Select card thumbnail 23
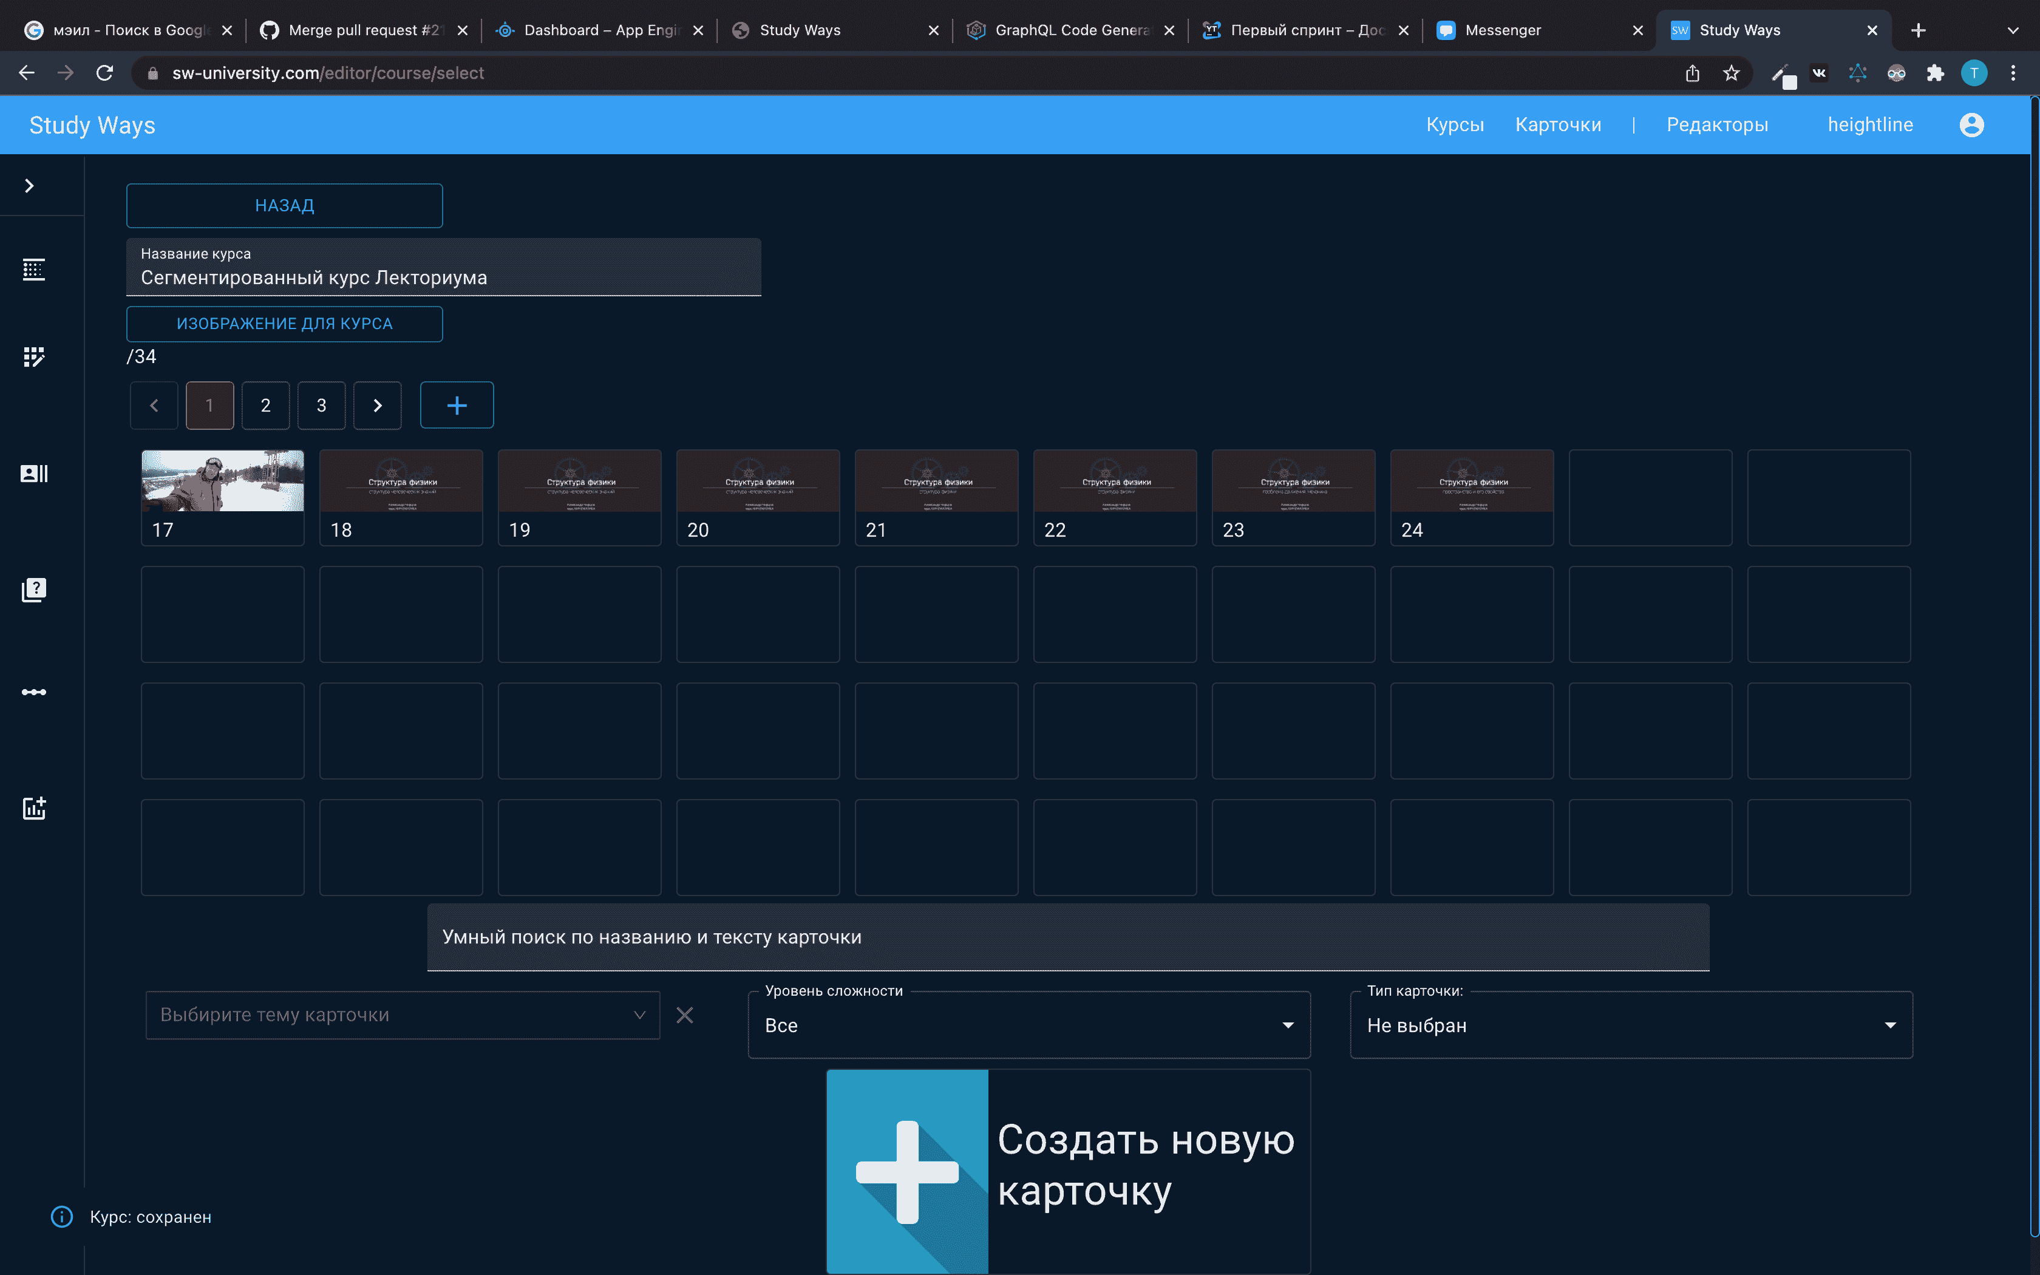 [1294, 497]
